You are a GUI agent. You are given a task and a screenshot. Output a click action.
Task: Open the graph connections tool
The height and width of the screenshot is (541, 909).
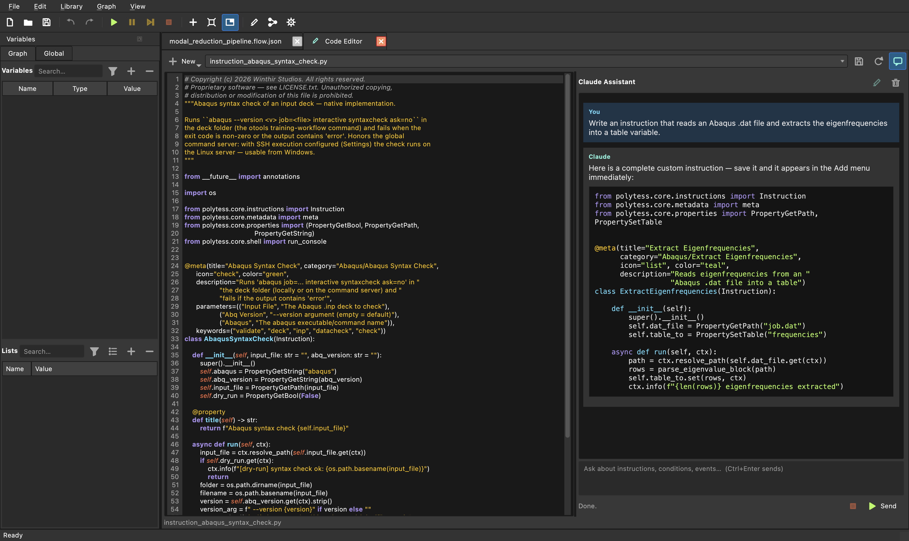point(272,22)
